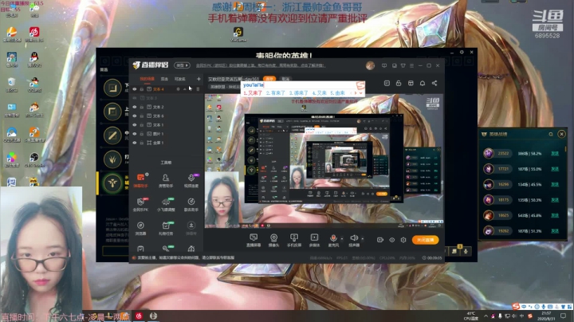This screenshot has height=322, width=574.
Task: Click the preview eye icon beside 关闭直播
Action: pyautogui.click(x=391, y=240)
